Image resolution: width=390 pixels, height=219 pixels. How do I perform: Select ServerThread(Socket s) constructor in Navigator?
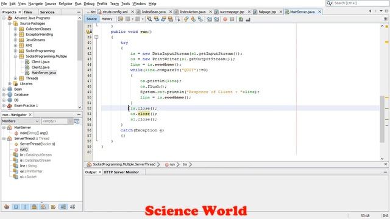[x=37, y=144]
